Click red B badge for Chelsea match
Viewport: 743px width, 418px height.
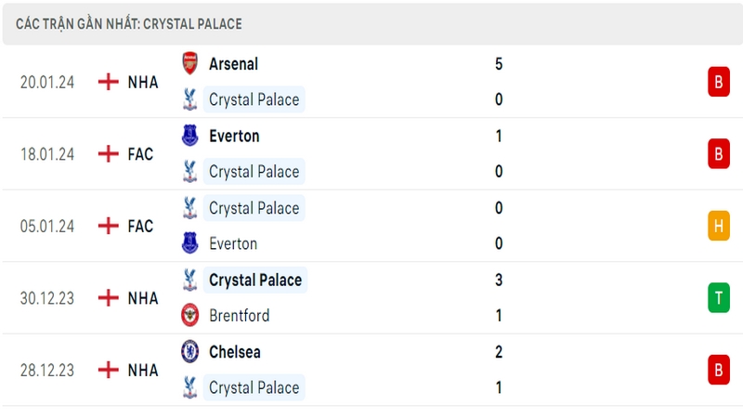(x=718, y=370)
